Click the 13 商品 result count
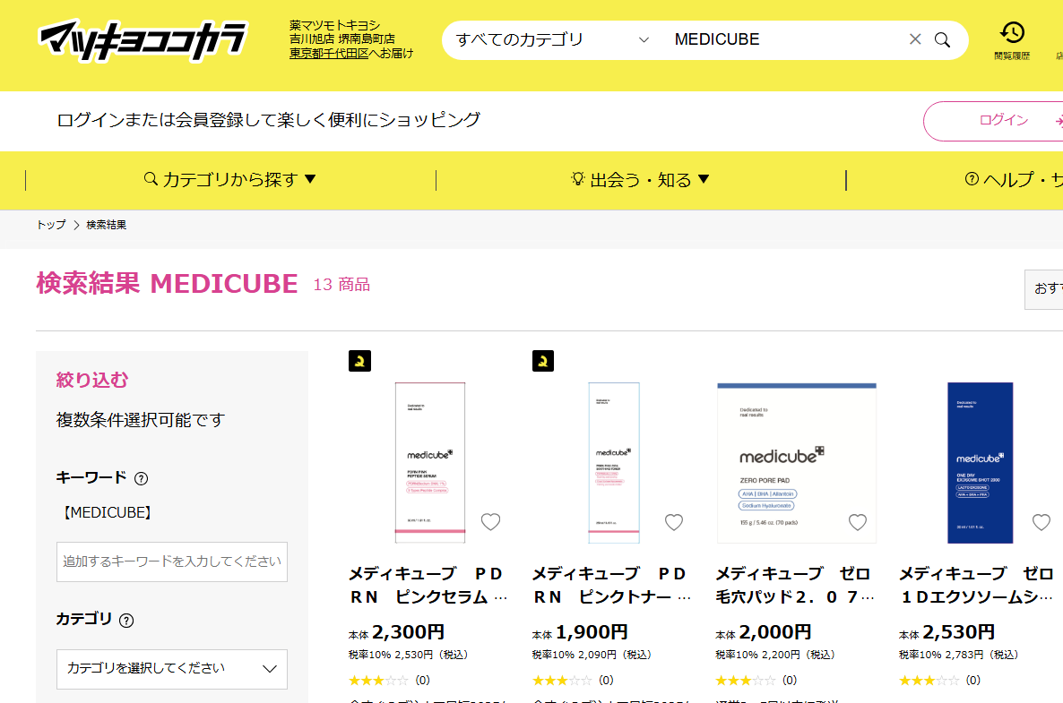1063x703 pixels. 341,285
